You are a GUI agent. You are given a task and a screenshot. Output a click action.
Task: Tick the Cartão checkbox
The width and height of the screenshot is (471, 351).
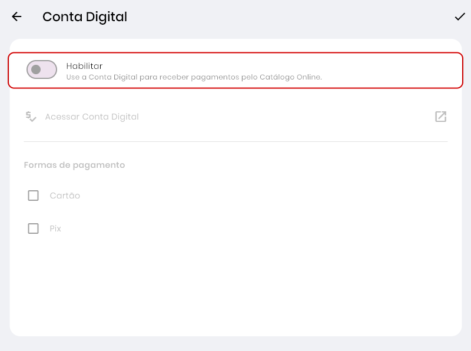[34, 196]
